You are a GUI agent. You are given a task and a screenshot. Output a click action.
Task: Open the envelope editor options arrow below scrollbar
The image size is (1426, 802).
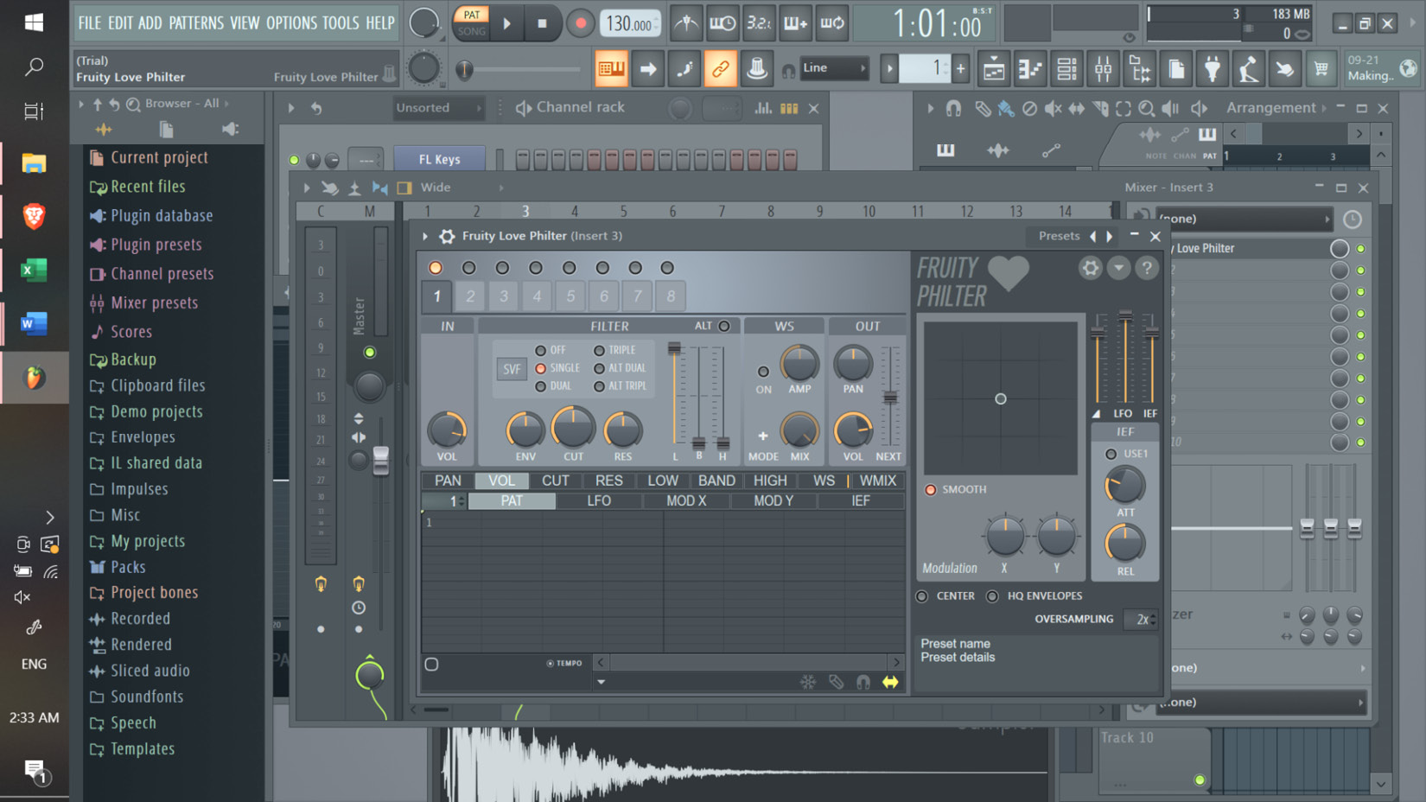click(601, 682)
